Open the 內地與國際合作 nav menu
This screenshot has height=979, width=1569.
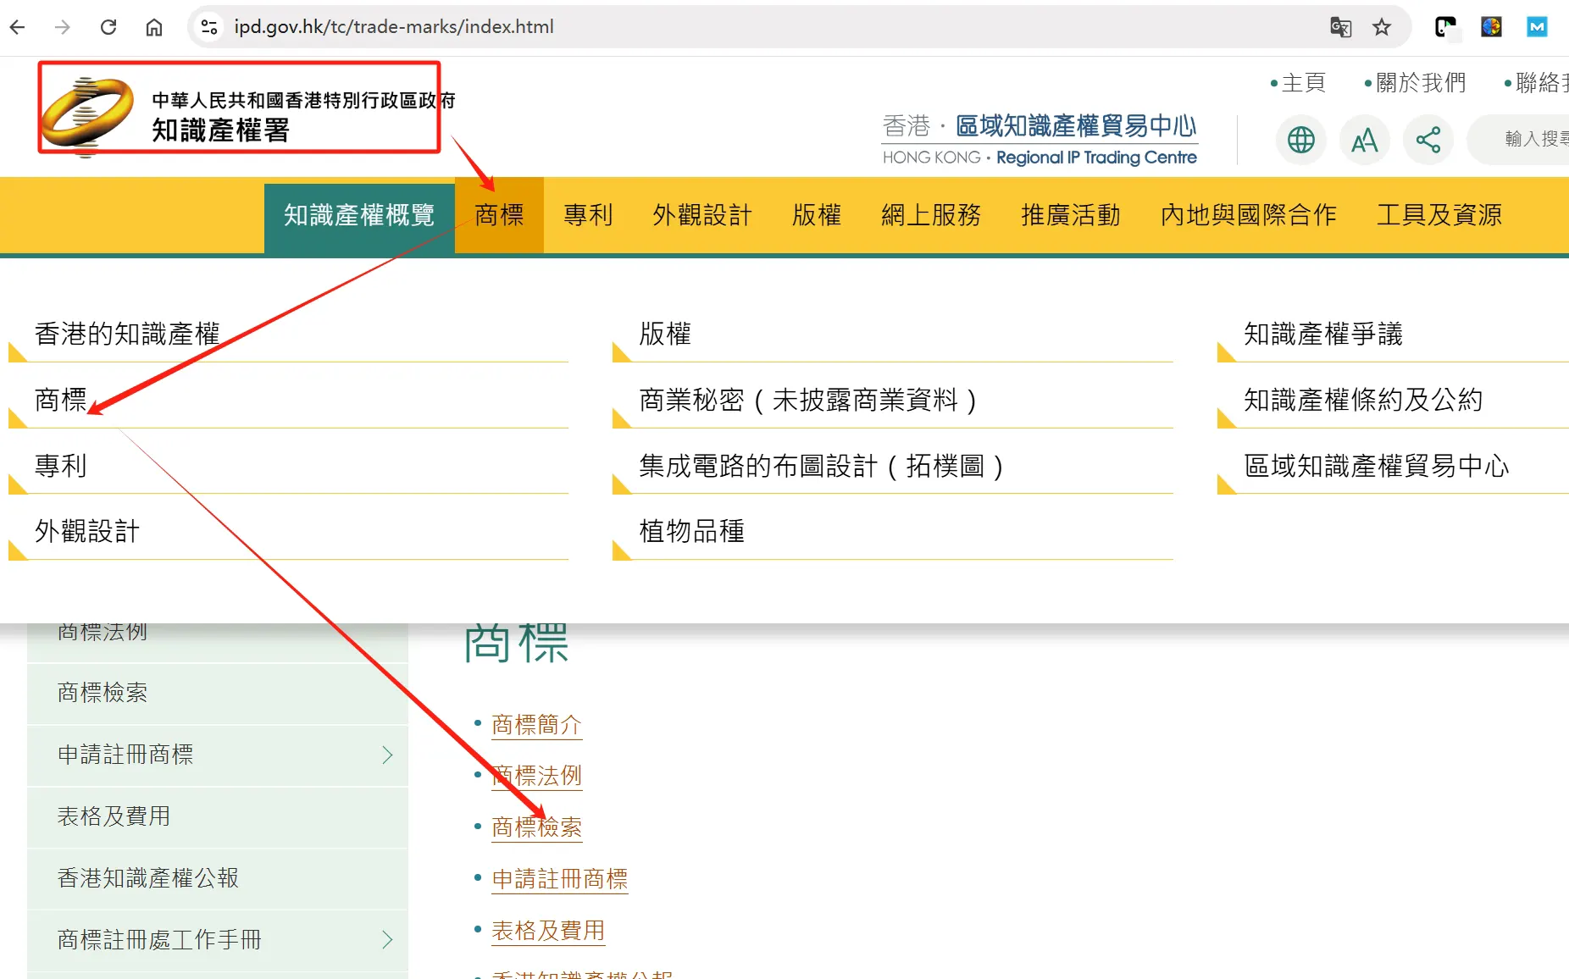1249,215
